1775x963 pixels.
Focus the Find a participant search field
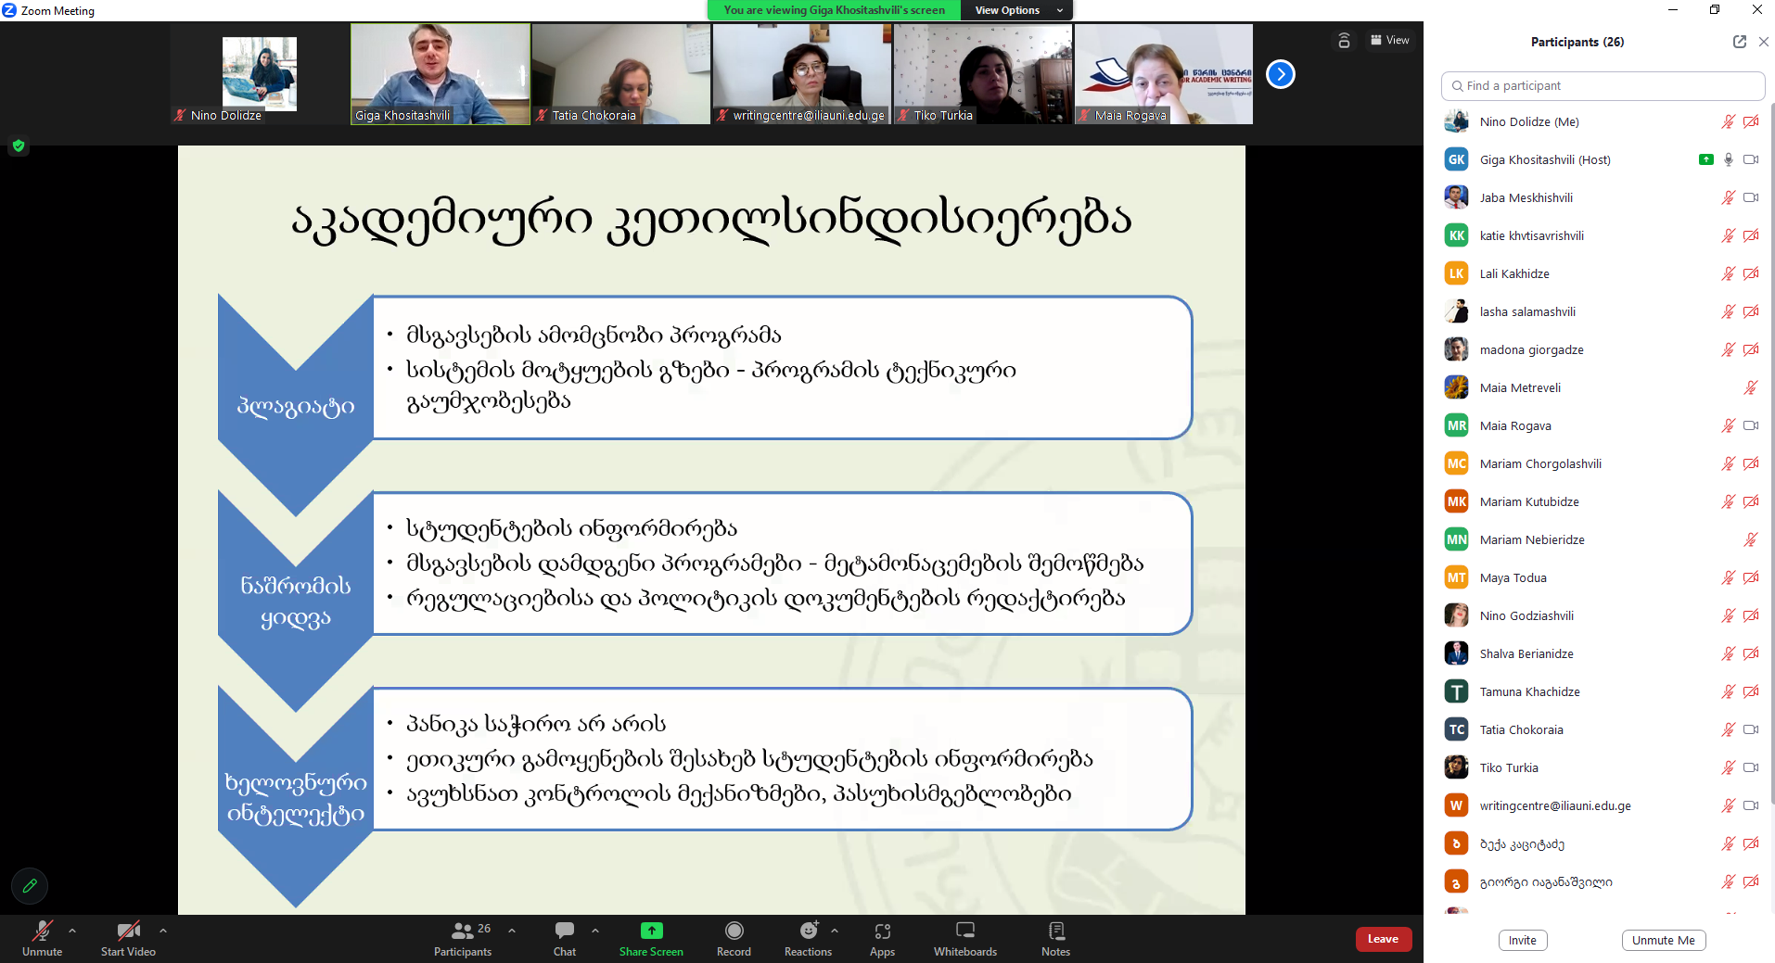[x=1603, y=85]
